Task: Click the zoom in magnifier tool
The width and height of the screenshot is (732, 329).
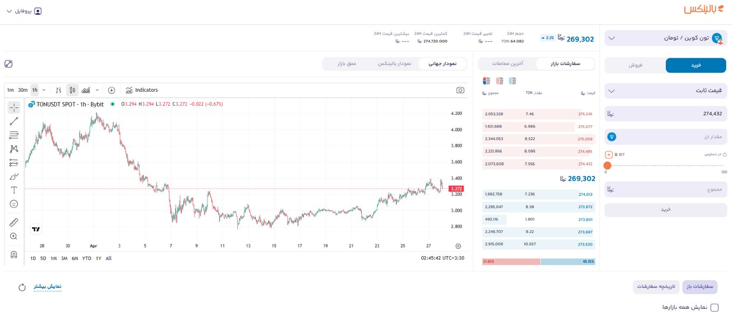Action: tap(14, 236)
